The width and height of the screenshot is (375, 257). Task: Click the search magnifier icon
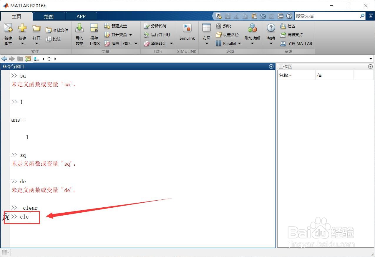(x=362, y=16)
